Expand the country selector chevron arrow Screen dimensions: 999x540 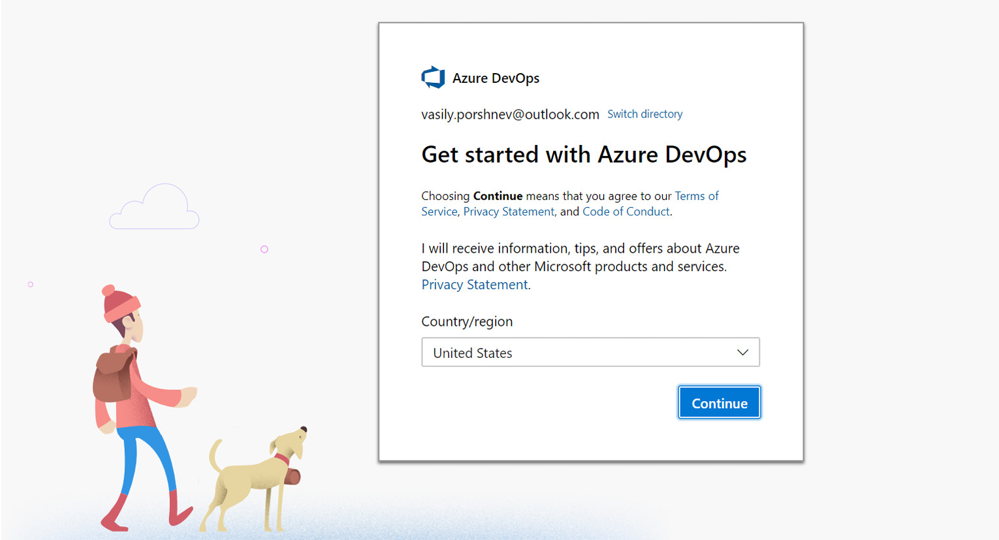pyautogui.click(x=742, y=352)
